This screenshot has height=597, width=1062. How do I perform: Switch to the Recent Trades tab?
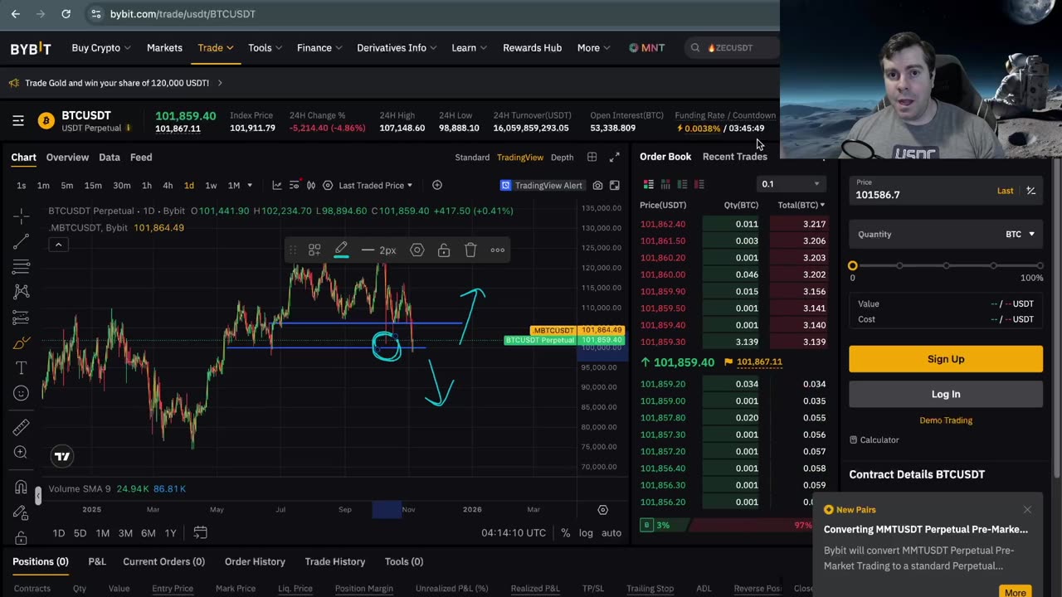pyautogui.click(x=734, y=156)
